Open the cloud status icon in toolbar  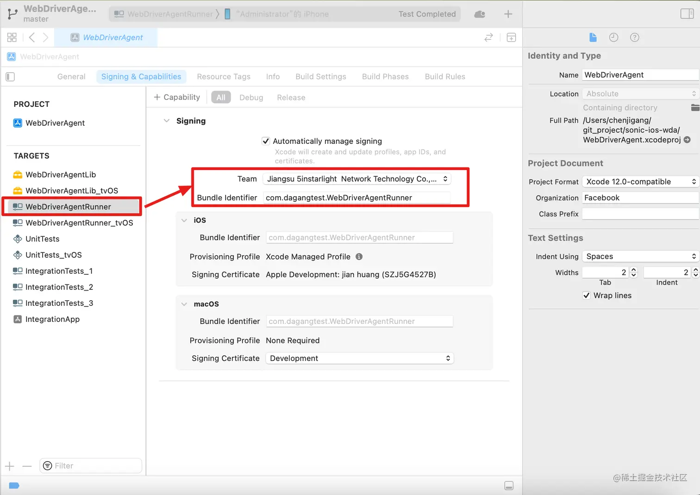point(480,14)
